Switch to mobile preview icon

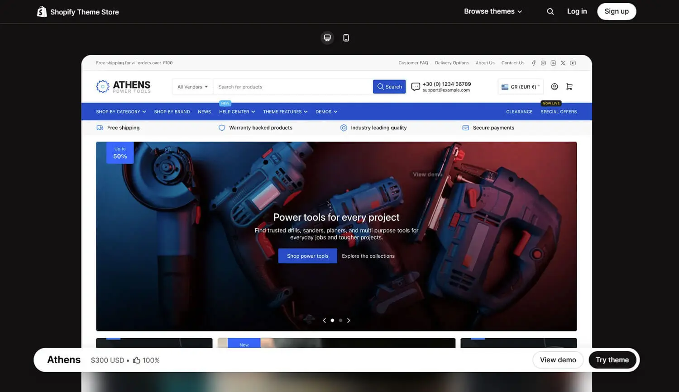346,38
